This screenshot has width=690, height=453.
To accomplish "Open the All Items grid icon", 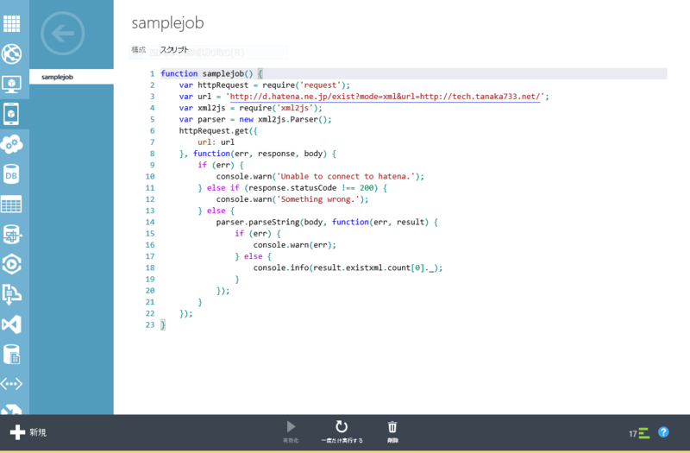I will [11, 24].
